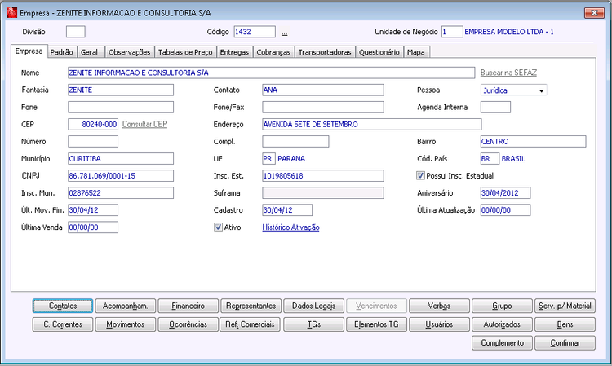This screenshot has width=612, height=366.
Task: Click the Usuários button
Action: coord(439,324)
